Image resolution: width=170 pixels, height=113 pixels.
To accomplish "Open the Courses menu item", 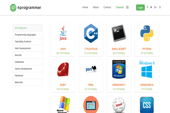I will click(120, 7).
